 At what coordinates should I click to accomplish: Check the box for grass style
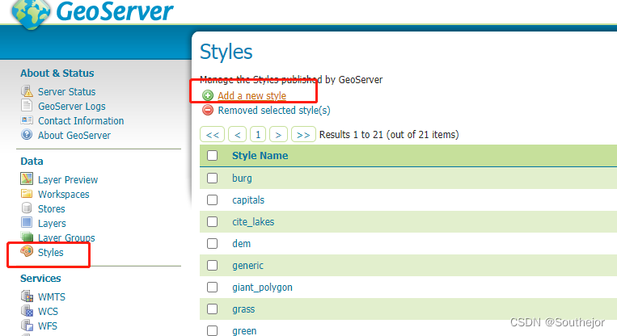pyautogui.click(x=213, y=309)
